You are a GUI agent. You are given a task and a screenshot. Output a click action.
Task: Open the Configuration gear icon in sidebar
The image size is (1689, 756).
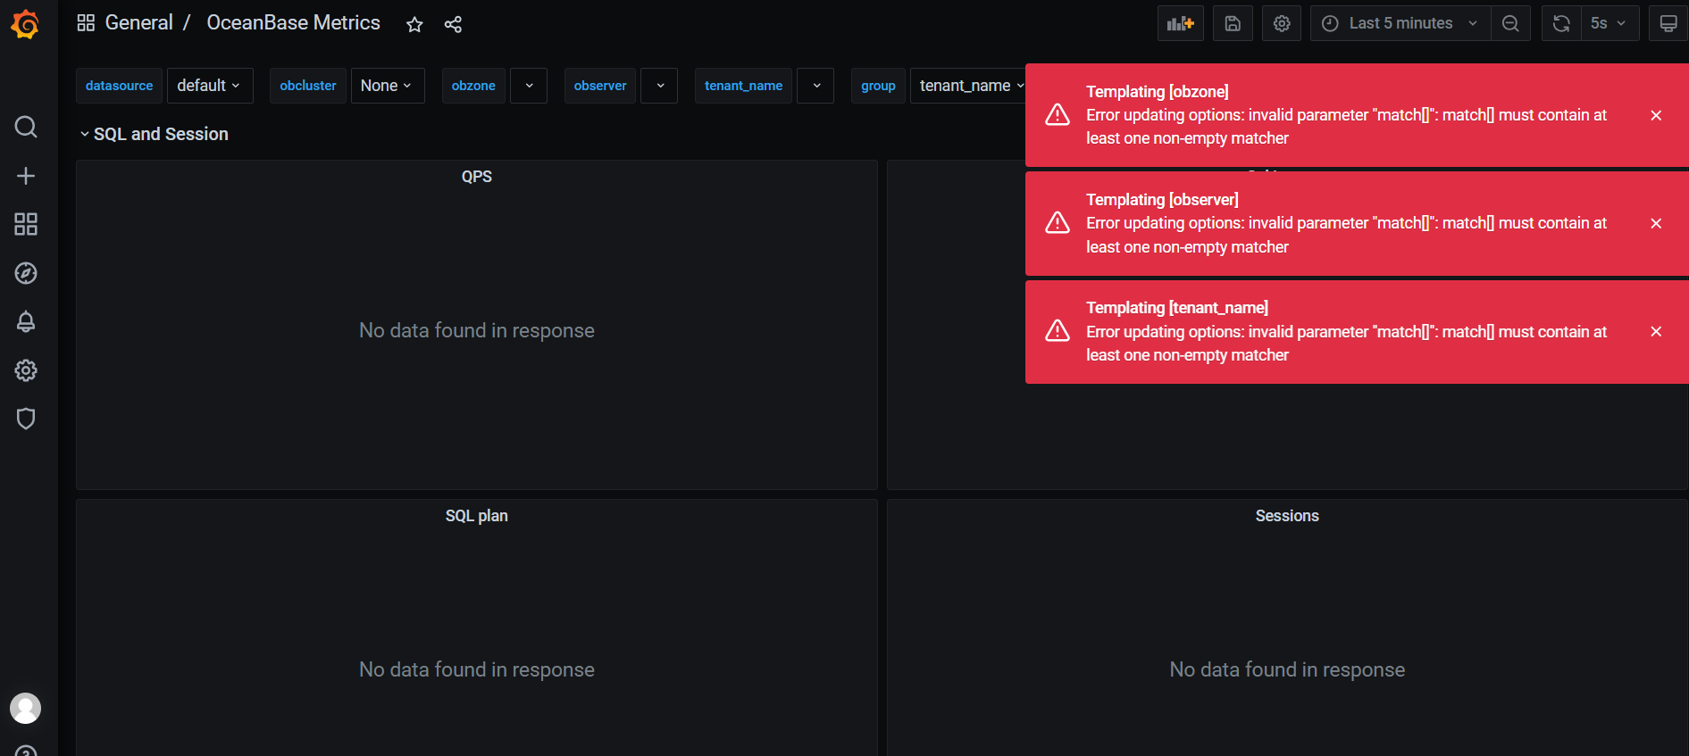26,370
